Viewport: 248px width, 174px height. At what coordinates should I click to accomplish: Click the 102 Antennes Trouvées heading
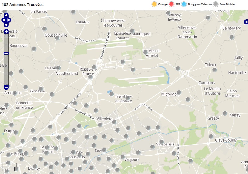[x=22, y=5]
